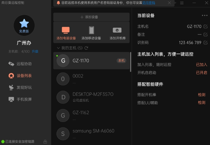Image resolution: width=210 pixels, height=145 pixels.
Task: Refresh the My Hosts list
Action: pyautogui.click(x=86, y=48)
